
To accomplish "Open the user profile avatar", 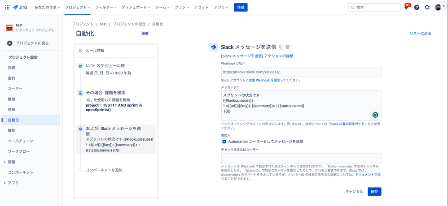I will [x=438, y=8].
